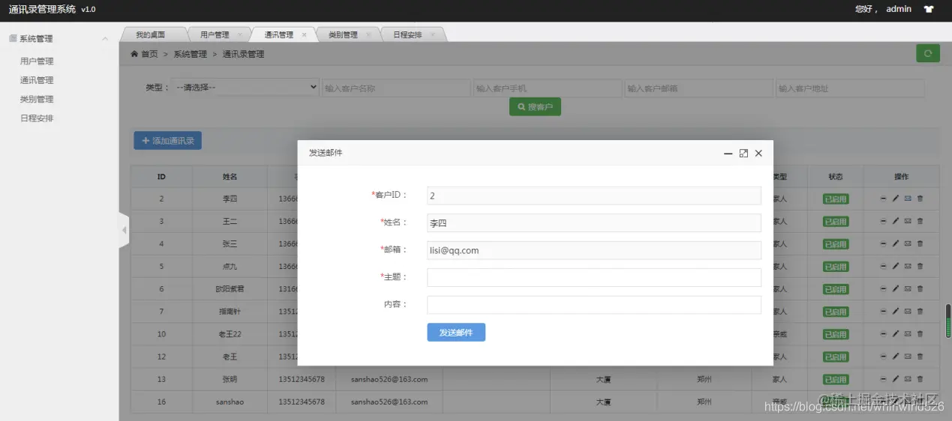The width and height of the screenshot is (952, 421).
Task: Click the send-mail envelope icon for 李四
Action: [x=908, y=199]
